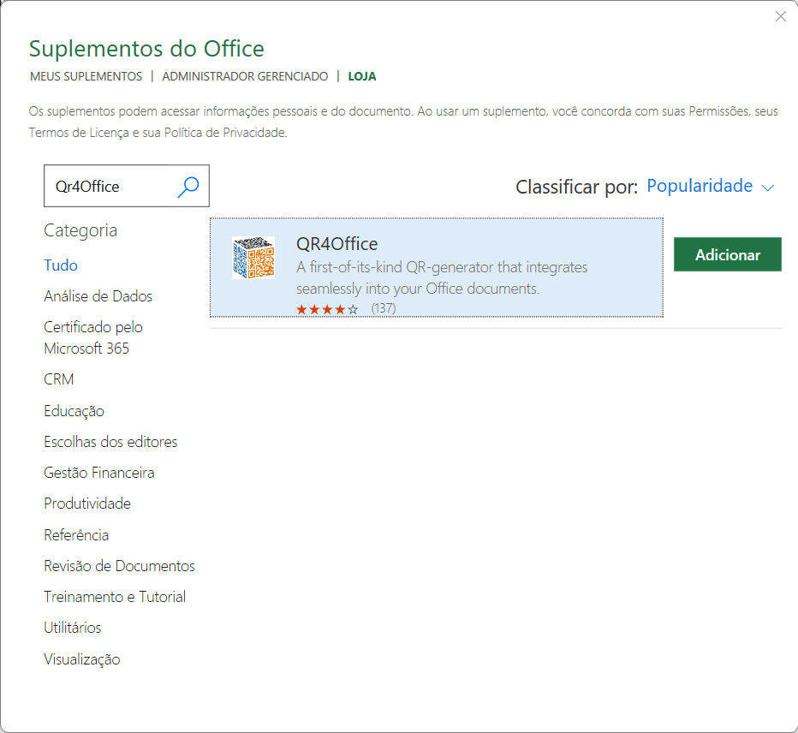Open the ADMINISTRADOR GERENCIADO tab
This screenshot has height=733, width=798.
pos(245,76)
